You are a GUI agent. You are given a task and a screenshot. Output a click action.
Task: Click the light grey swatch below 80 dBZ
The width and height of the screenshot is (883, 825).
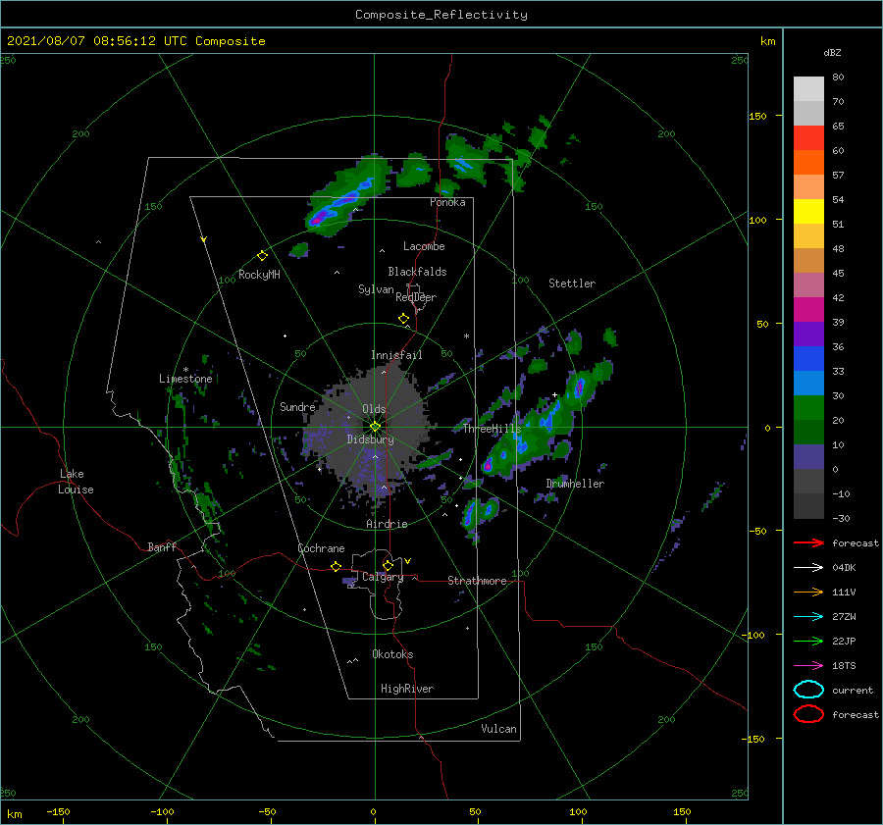coord(808,89)
